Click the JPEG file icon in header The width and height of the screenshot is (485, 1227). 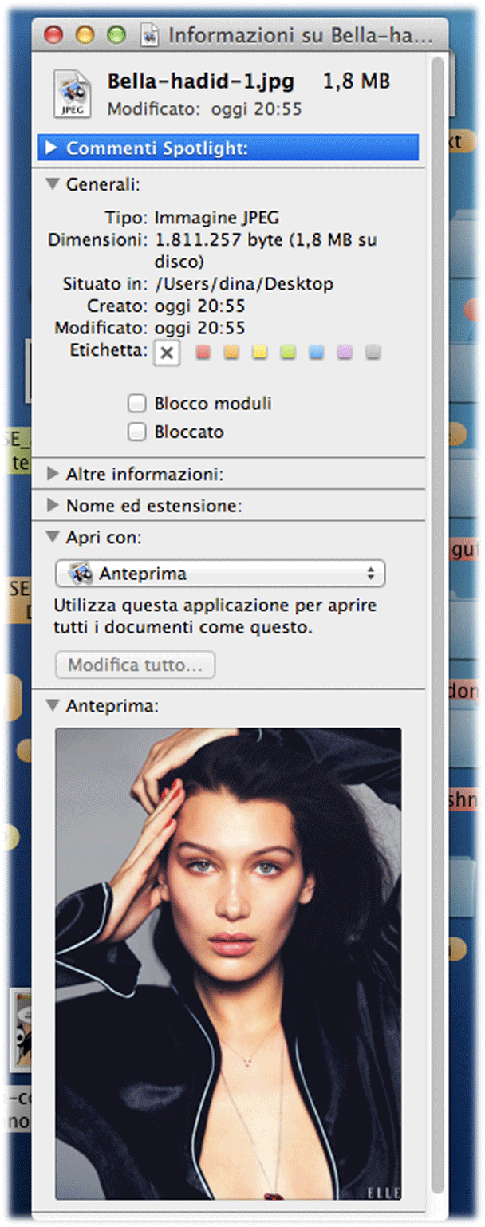pyautogui.click(x=72, y=93)
